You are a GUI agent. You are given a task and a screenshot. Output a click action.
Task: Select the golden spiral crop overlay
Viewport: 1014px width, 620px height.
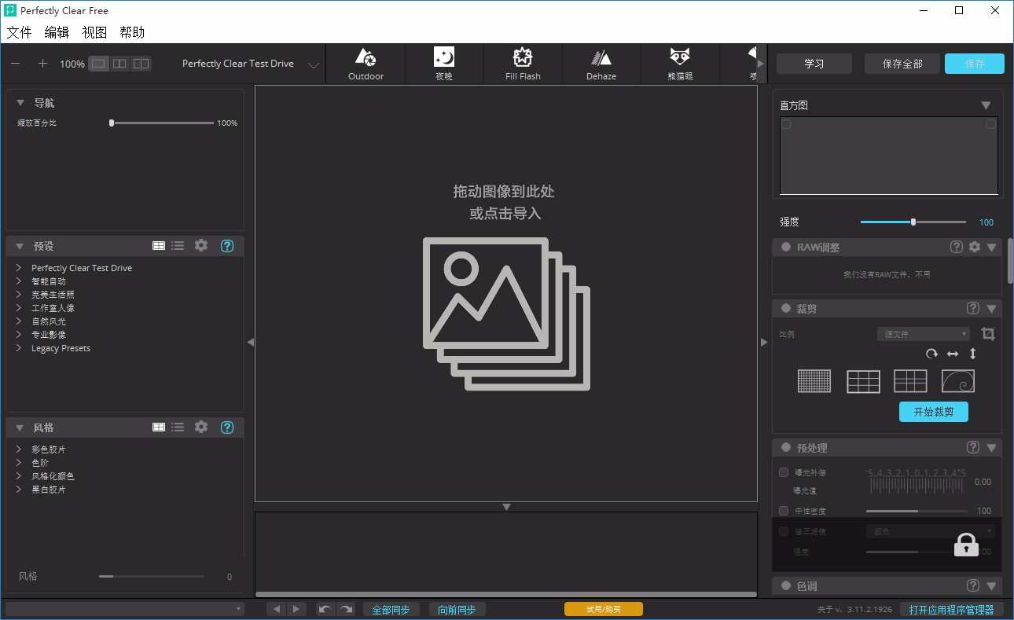pos(958,381)
